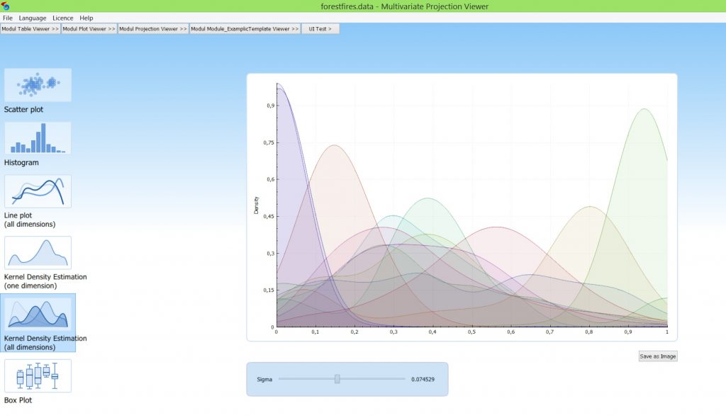Select Kernel Density Estimation (all dimensions) icon
Viewport: 726px width, 418px height.
[x=38, y=313]
